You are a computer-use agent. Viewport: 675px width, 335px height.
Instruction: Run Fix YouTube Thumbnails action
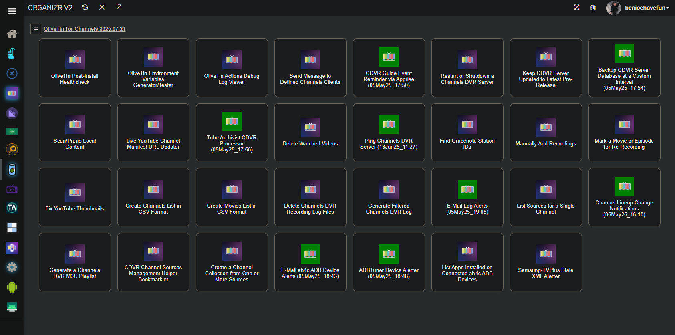pos(75,197)
